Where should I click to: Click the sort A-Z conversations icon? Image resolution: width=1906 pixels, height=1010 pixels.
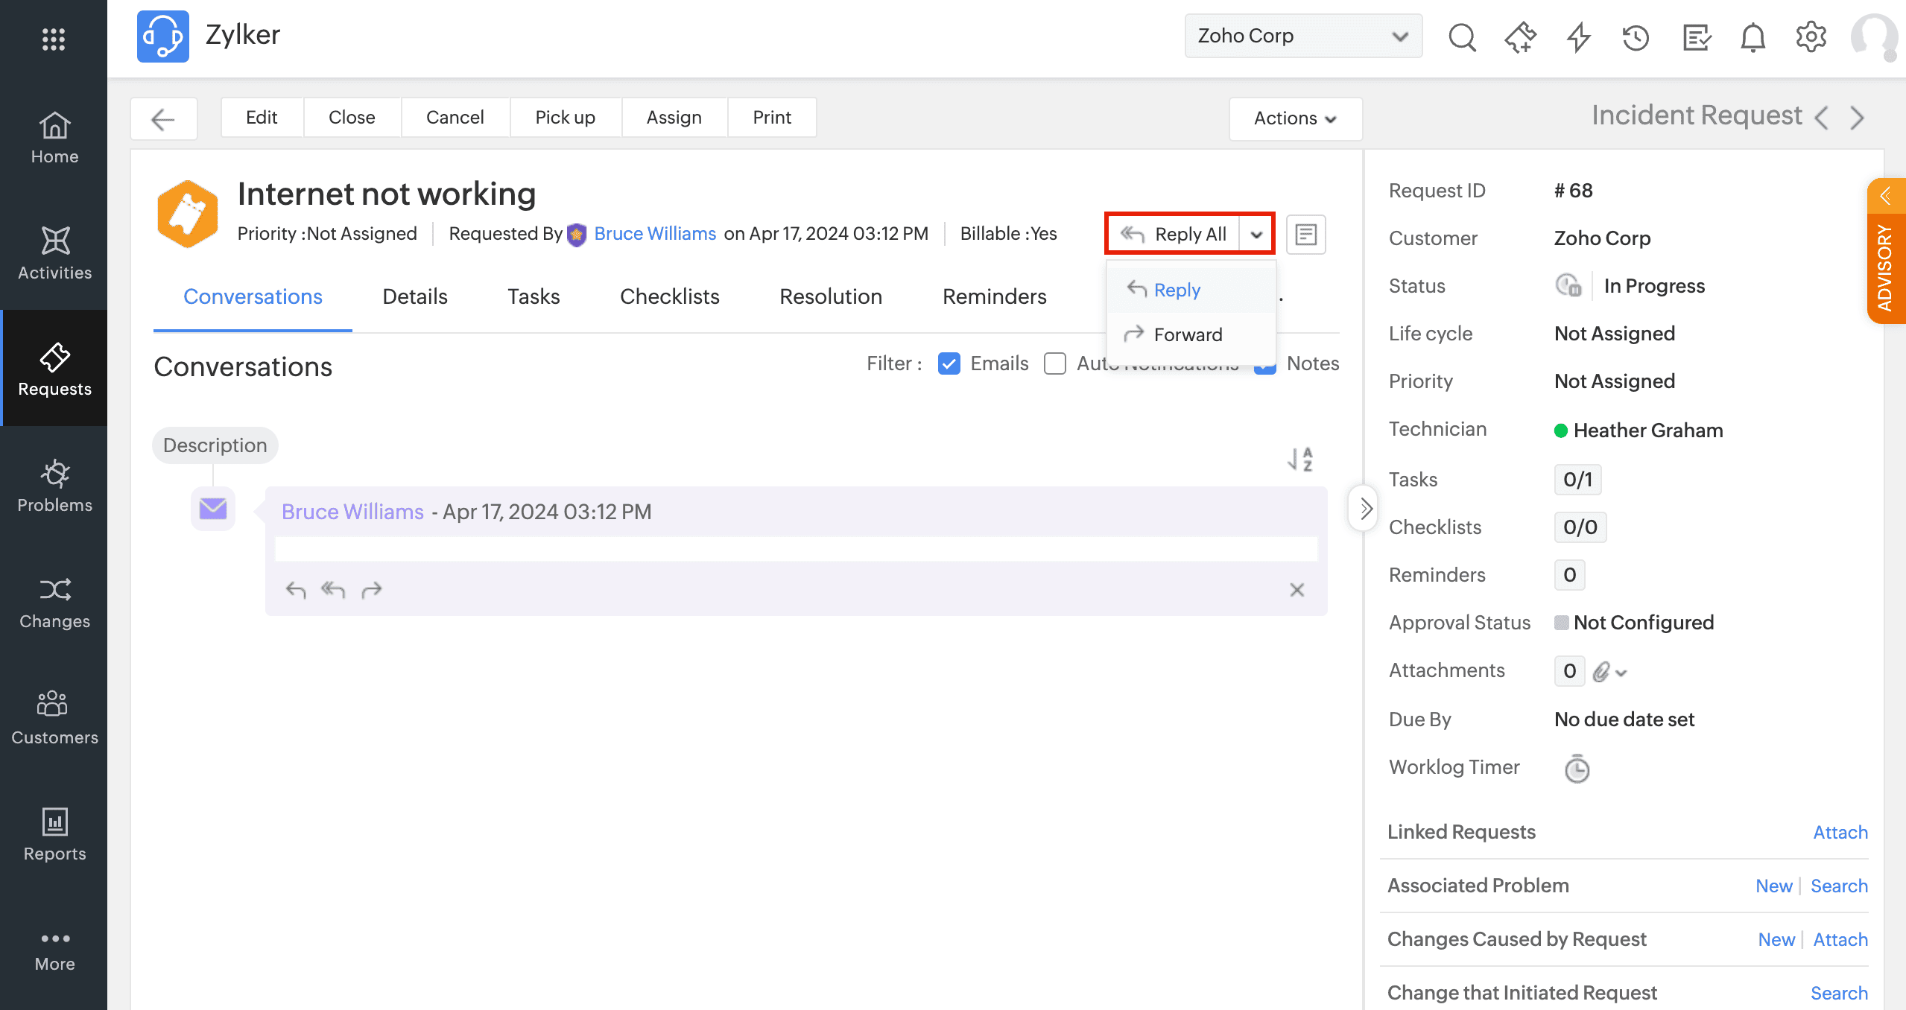(x=1299, y=459)
